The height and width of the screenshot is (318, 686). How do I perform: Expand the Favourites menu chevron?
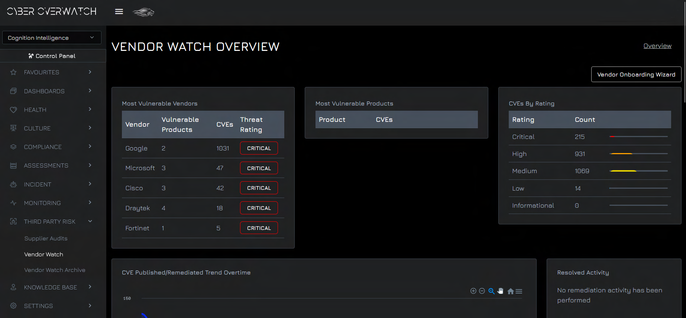pos(90,72)
